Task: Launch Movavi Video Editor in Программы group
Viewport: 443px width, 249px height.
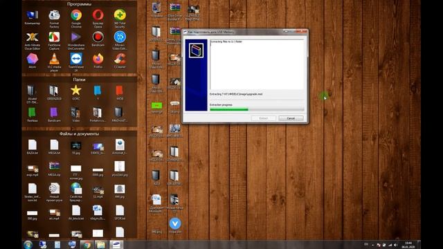Action: 120,41
